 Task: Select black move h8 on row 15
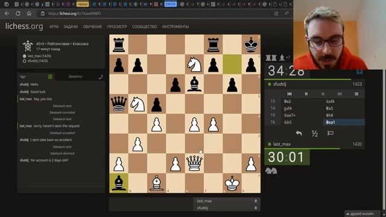(344, 115)
